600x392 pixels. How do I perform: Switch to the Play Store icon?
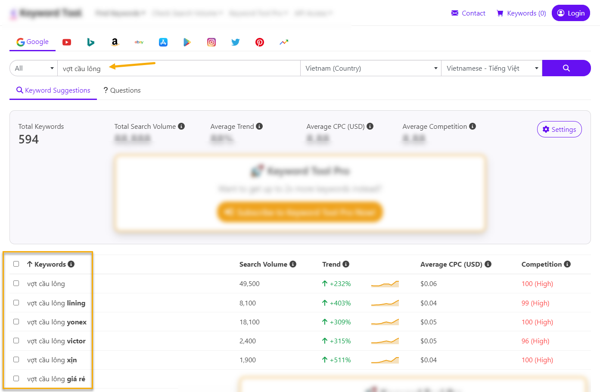[x=187, y=42]
